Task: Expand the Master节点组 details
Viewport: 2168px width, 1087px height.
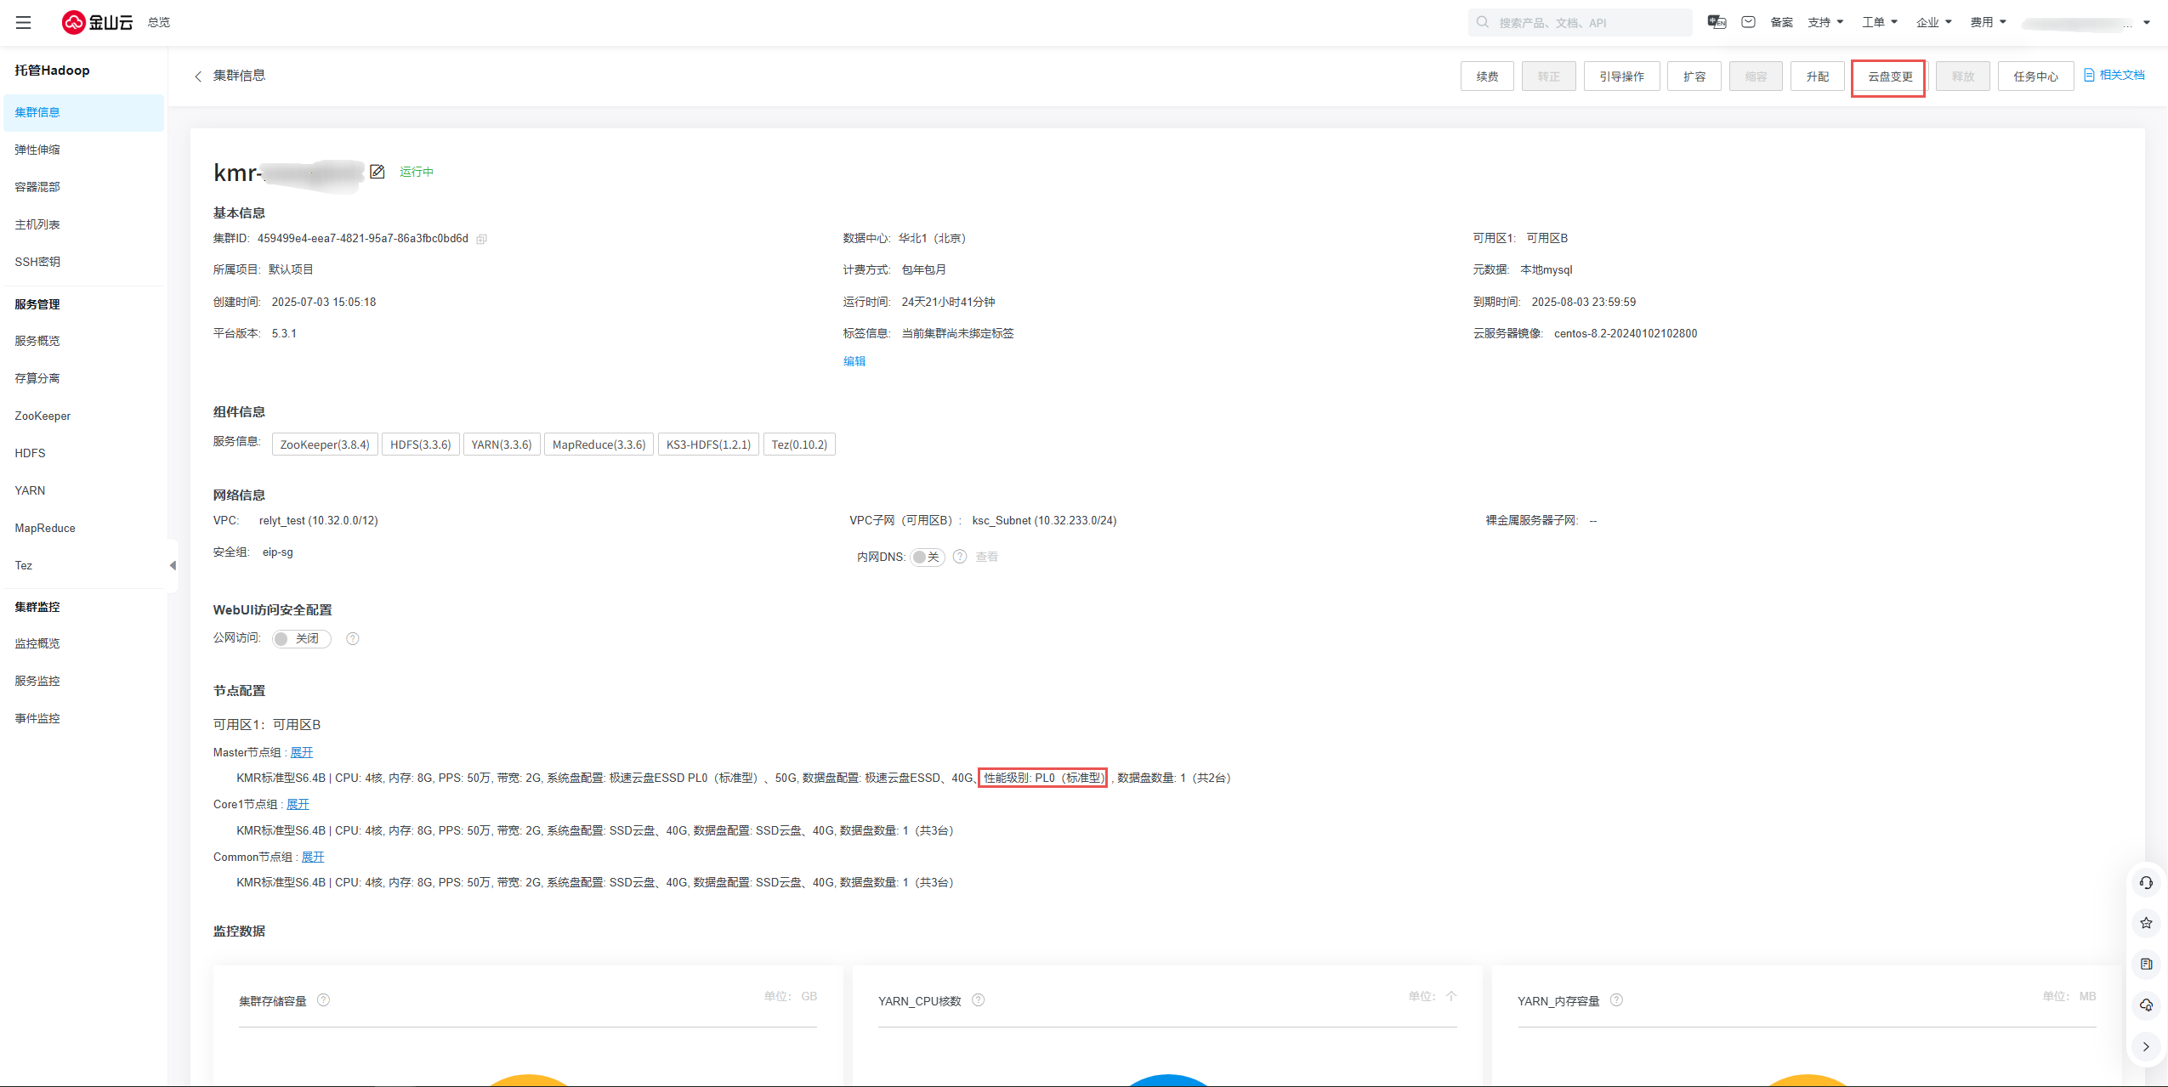Action: (301, 752)
